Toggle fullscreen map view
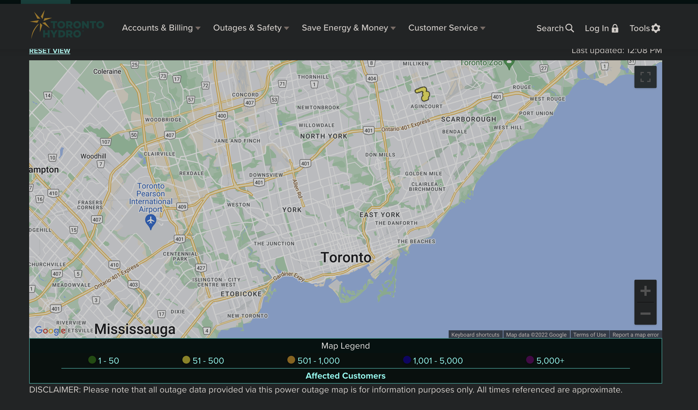Screen dimensions: 698x410 [646, 77]
